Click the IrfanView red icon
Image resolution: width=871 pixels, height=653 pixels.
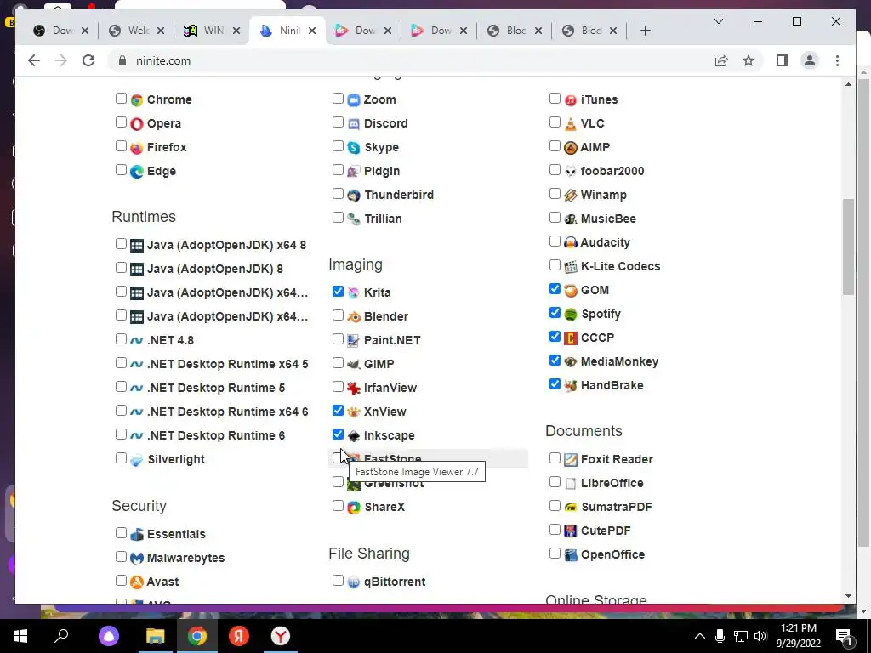click(x=354, y=388)
